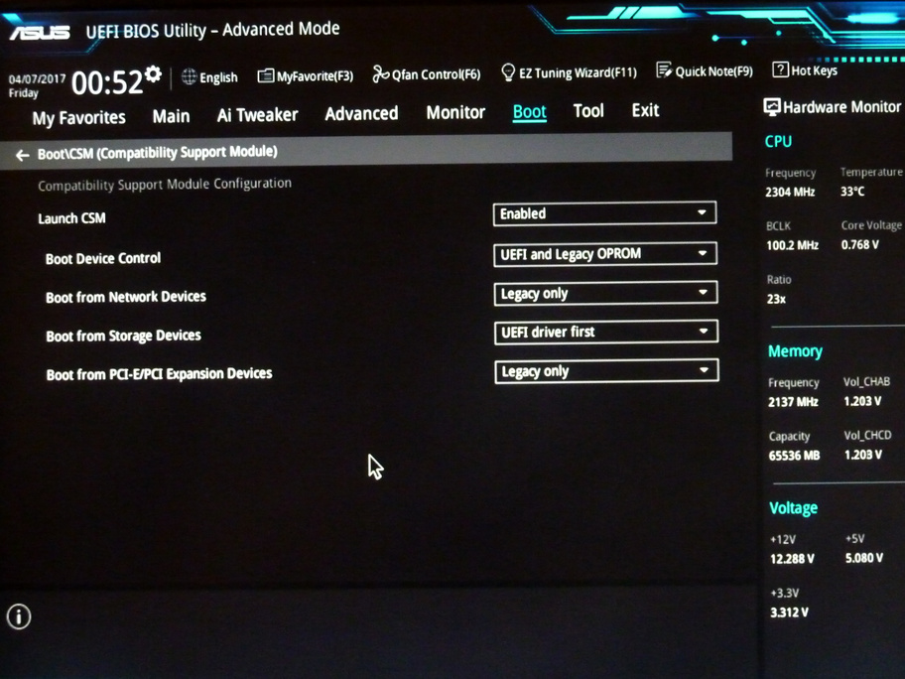Open Boot from Network Devices dropdown
Viewport: 905px width, 679px height.
pyautogui.click(x=605, y=293)
